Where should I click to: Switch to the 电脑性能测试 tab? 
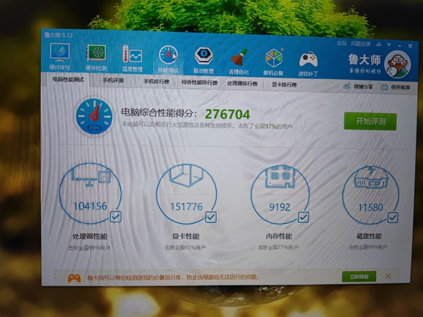click(x=68, y=79)
